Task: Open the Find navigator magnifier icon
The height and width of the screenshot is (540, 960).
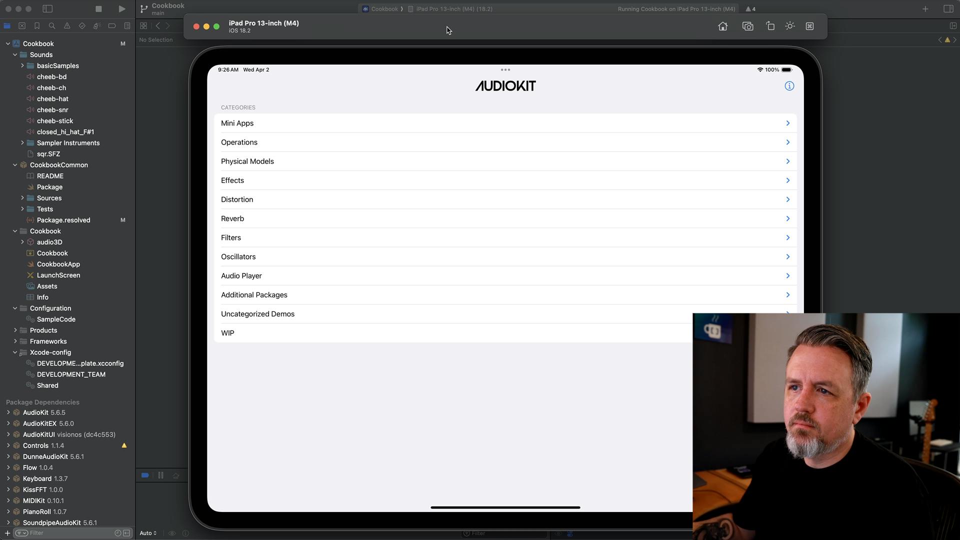Action: pos(52,26)
